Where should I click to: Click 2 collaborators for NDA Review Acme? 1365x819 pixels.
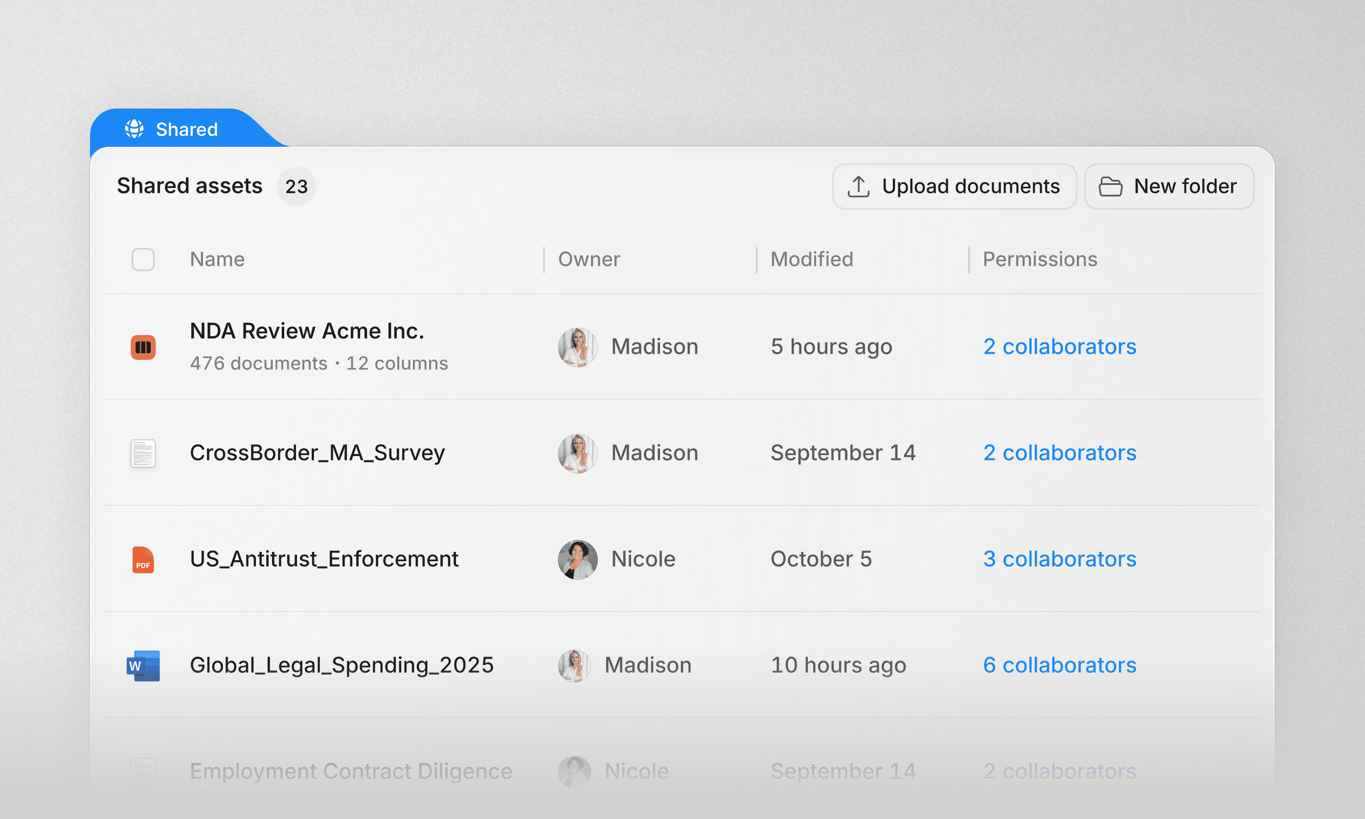pos(1059,346)
